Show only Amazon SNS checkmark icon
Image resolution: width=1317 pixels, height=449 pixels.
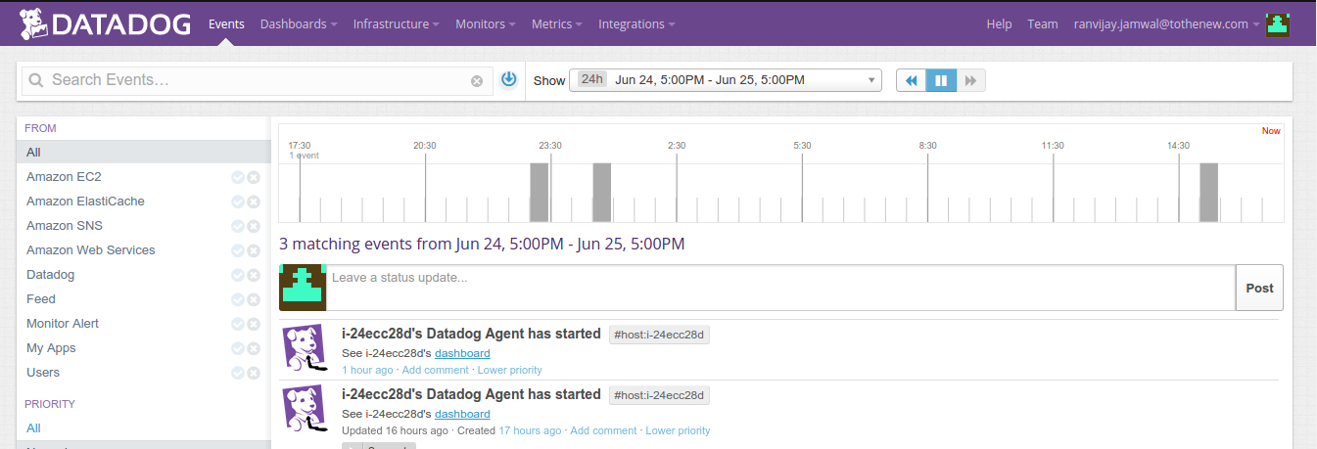(238, 226)
